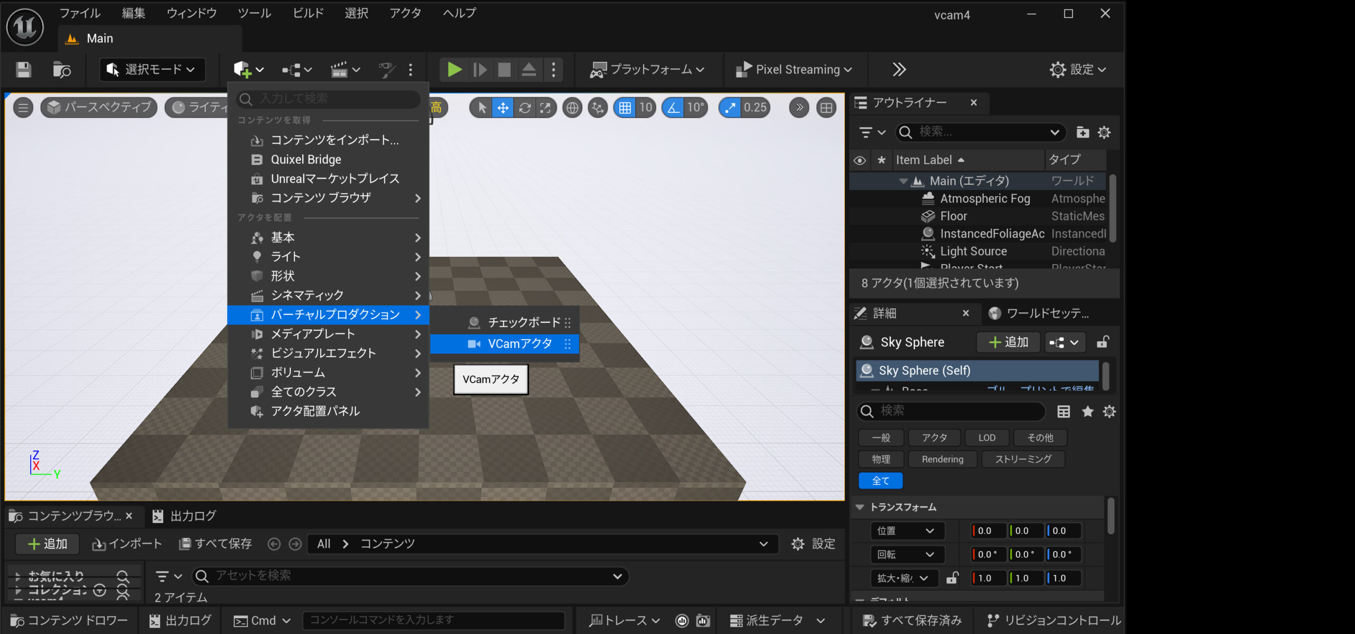
Task: Collapse the トランスフォーム section
Action: (x=860, y=507)
